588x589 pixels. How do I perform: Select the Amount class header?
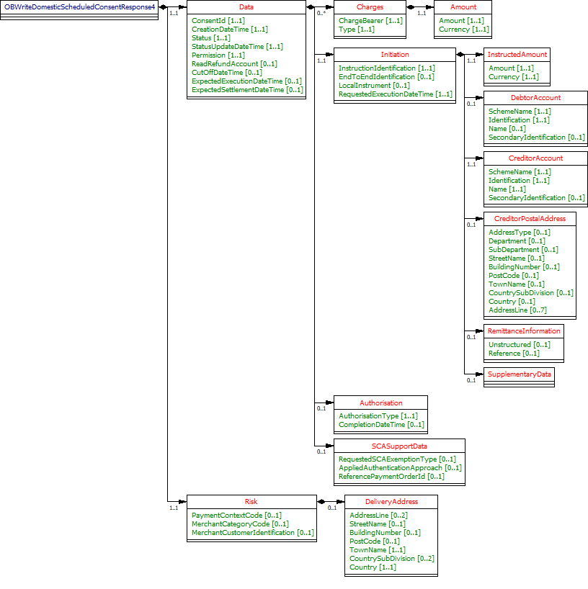click(x=463, y=6)
